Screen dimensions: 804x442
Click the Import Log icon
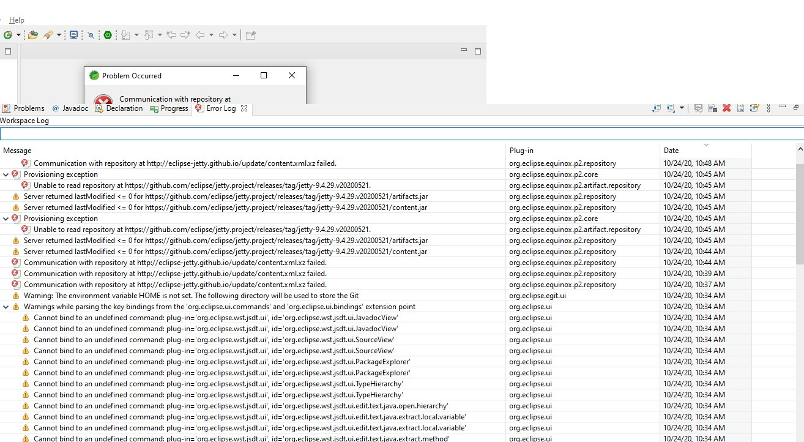[671, 108]
